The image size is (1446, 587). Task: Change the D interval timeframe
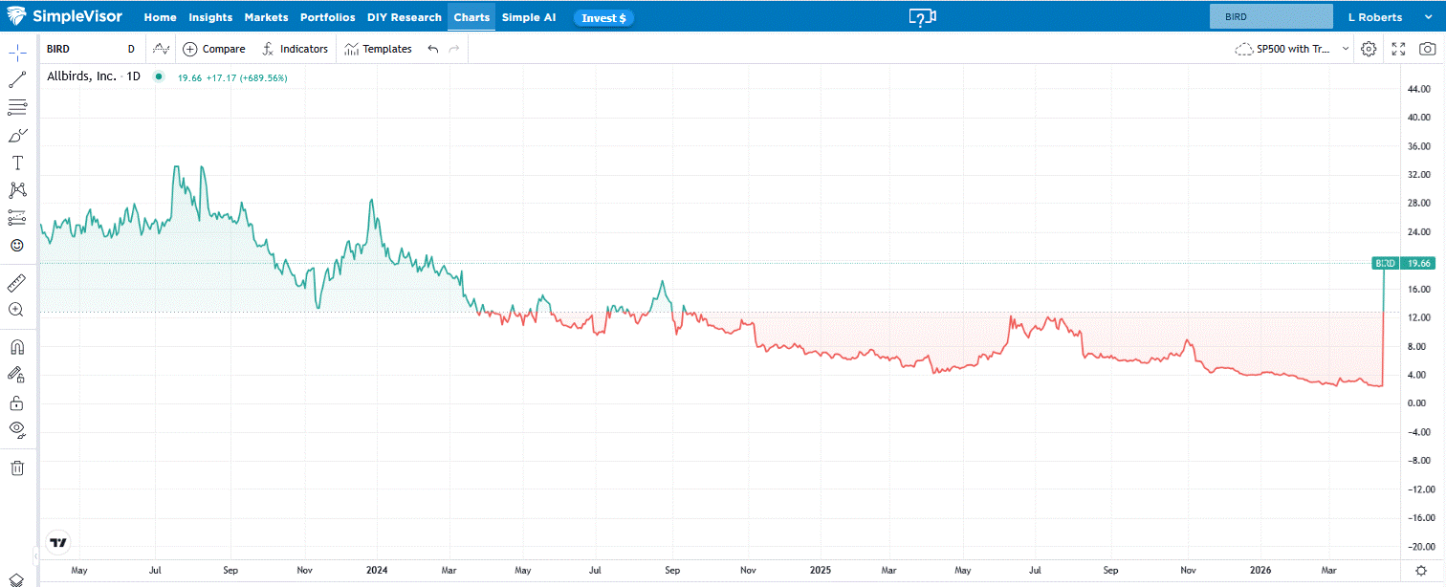pos(131,49)
